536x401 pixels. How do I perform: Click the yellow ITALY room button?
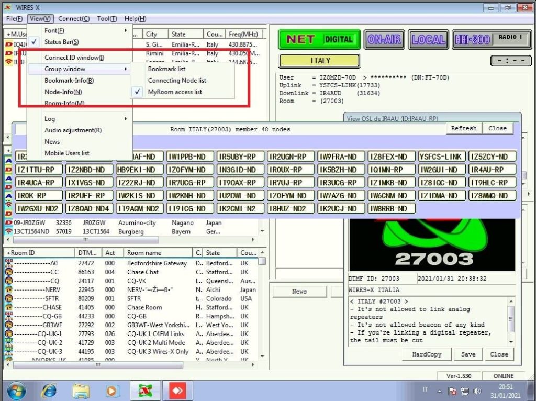point(319,61)
